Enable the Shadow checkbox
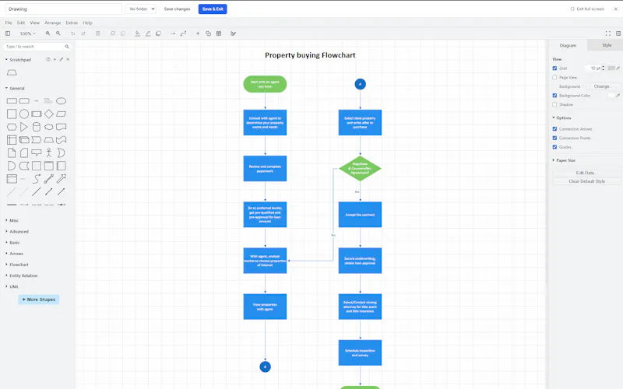Screen dimensions: 623x389 [x=554, y=105]
